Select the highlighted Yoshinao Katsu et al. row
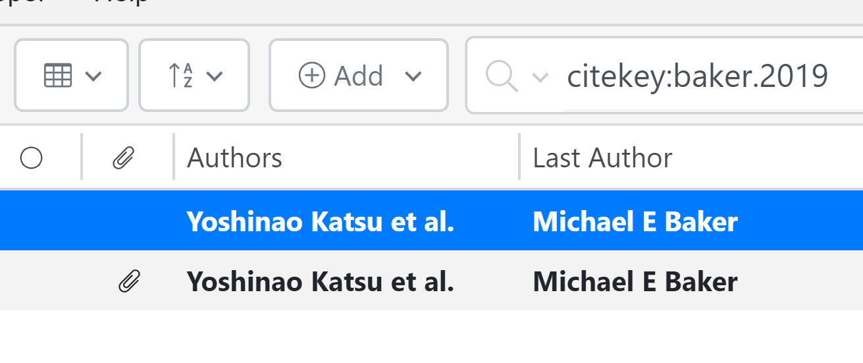The image size is (863, 363). 321,222
